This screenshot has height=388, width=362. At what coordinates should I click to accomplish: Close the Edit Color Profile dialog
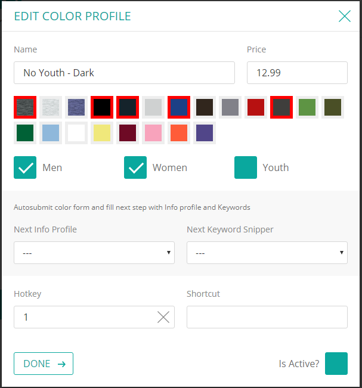pos(344,16)
